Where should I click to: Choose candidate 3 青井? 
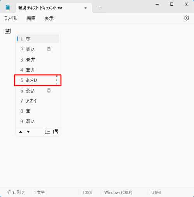click(38, 60)
